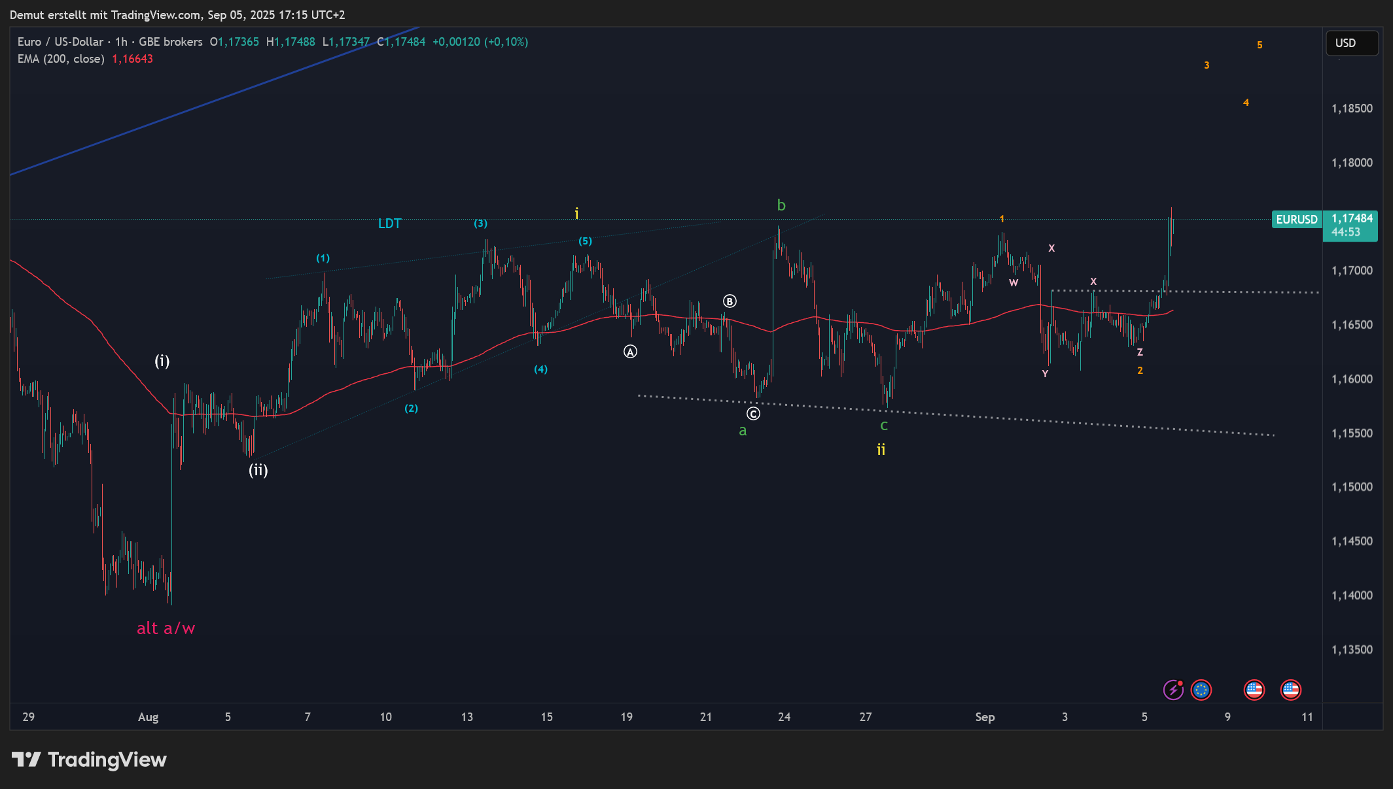Image resolution: width=1393 pixels, height=789 pixels.
Task: Select the yellow 'ii' wave label
Action: coord(881,450)
